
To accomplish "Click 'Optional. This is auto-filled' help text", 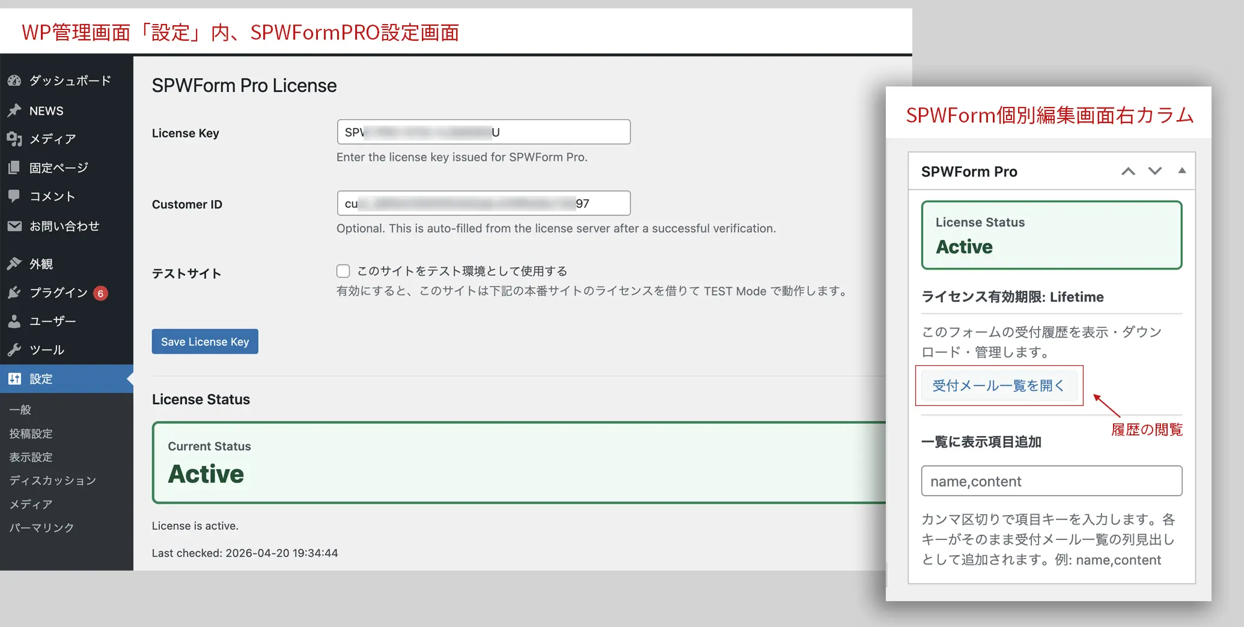I will point(556,228).
